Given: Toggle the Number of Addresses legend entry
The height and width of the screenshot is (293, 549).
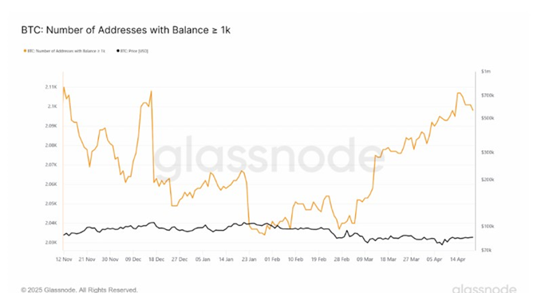Looking at the screenshot, I should [x=66, y=51].
